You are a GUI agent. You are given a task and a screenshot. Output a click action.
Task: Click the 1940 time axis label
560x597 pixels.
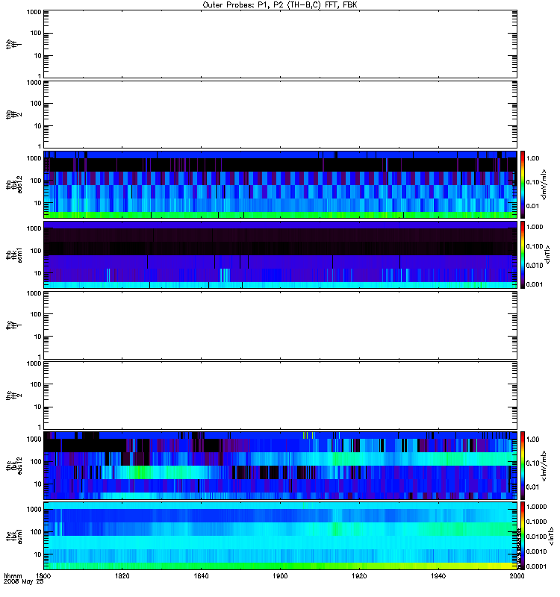click(438, 575)
